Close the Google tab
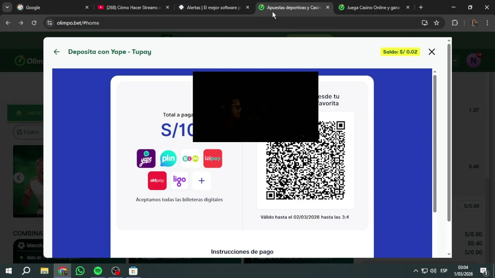 tap(87, 7)
